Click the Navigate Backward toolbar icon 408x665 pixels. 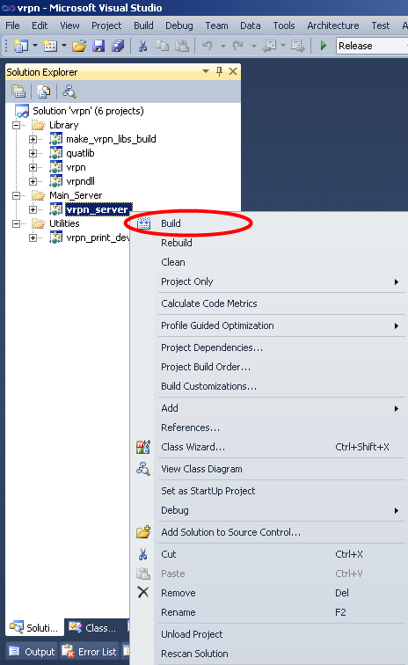tap(270, 46)
